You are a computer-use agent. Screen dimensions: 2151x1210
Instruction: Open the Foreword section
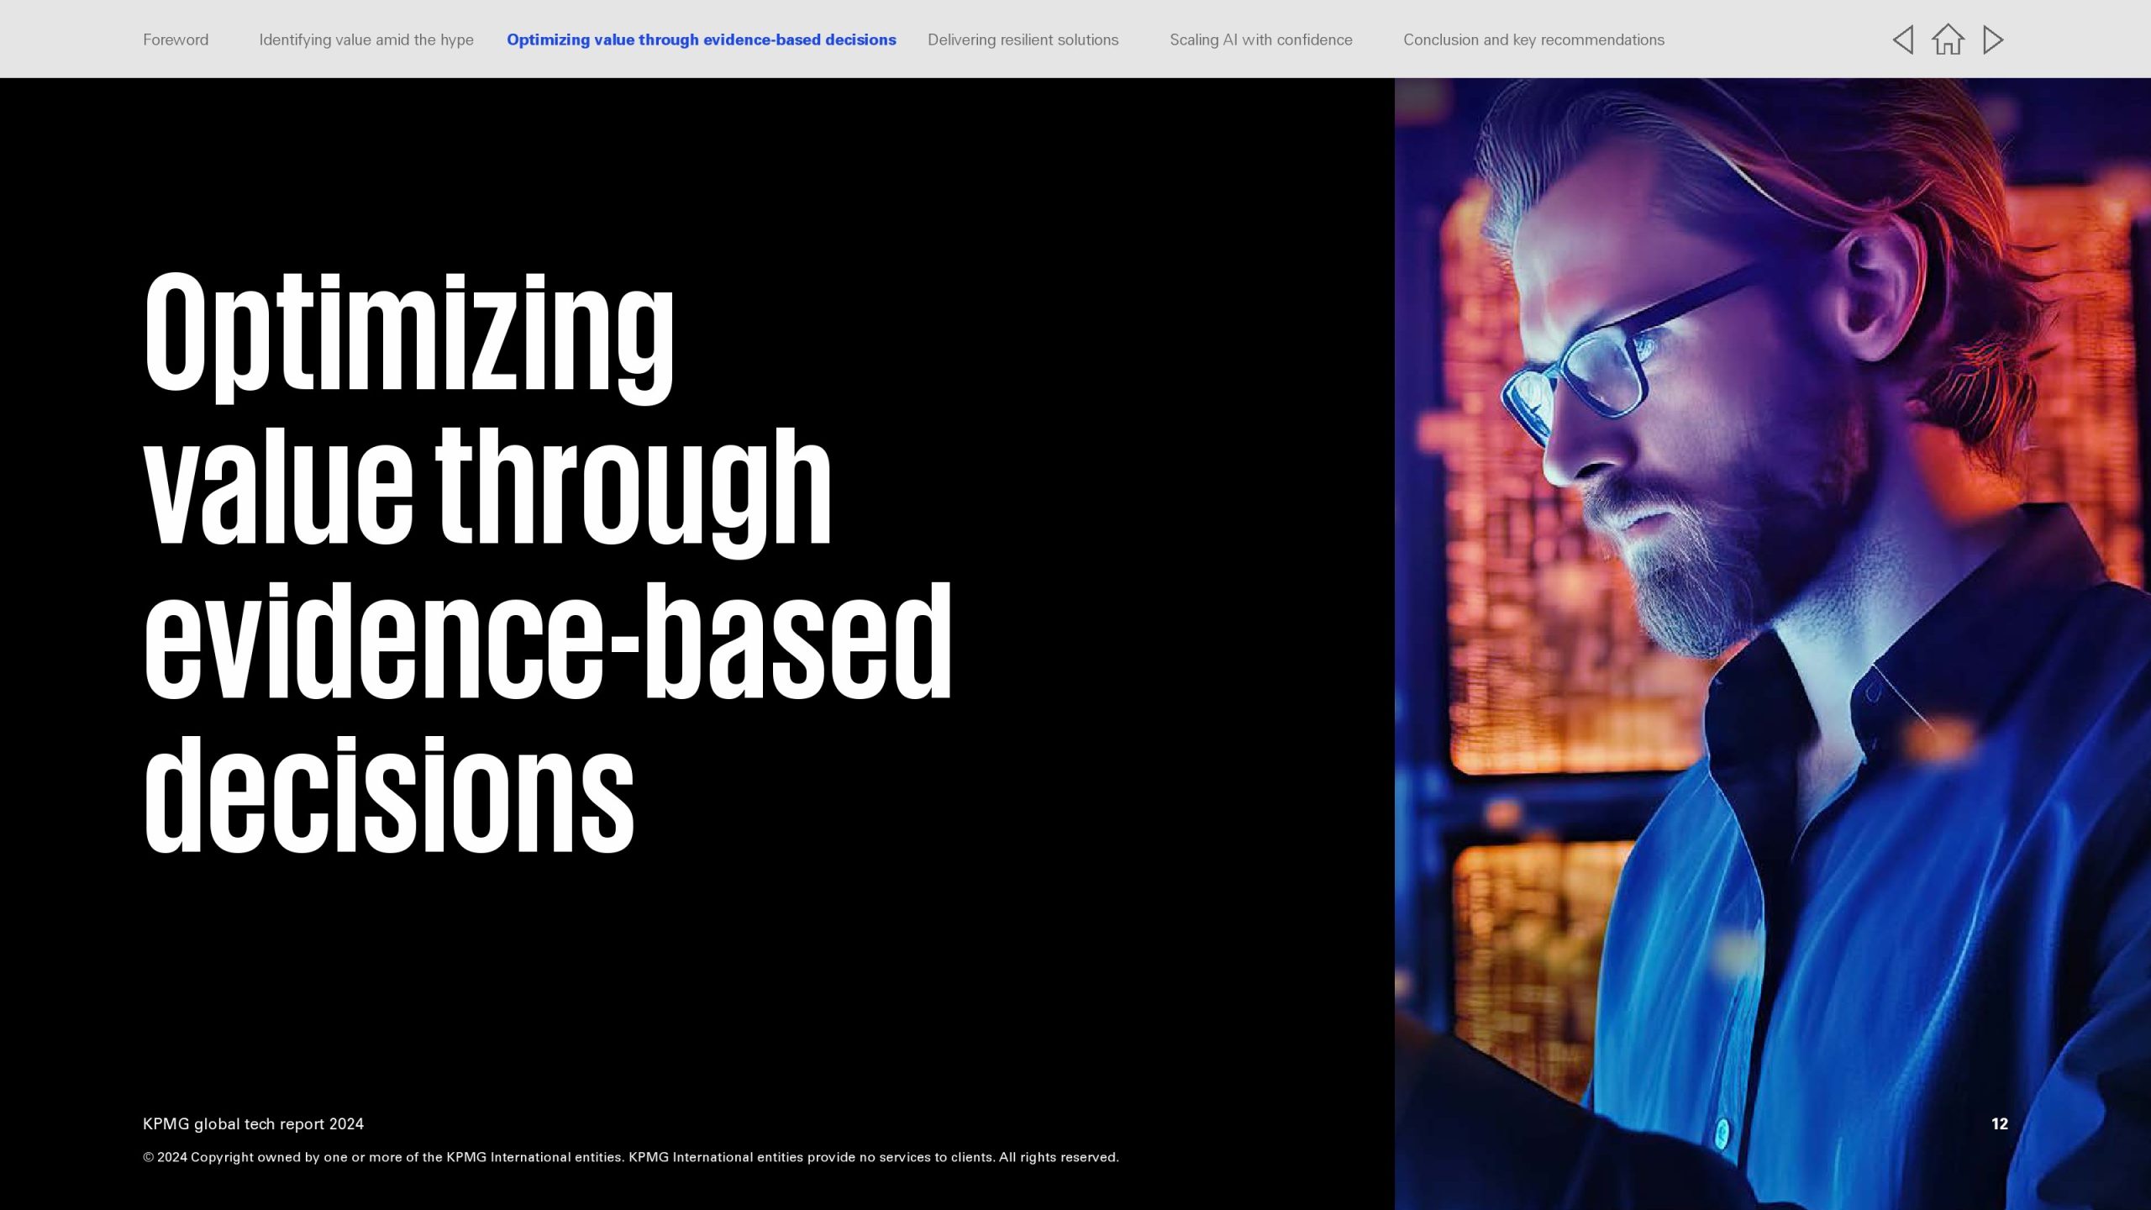pos(176,39)
